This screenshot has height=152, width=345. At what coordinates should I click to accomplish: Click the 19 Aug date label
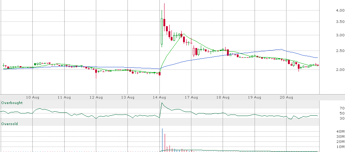[255, 97]
